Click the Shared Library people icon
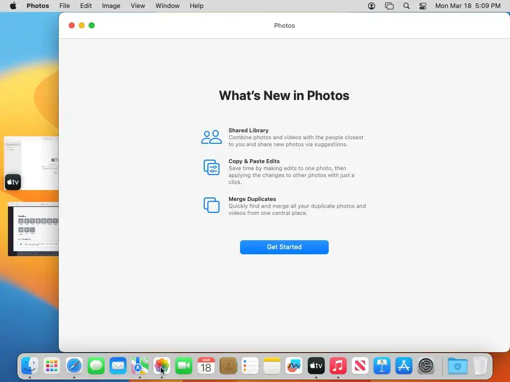510x382 pixels. 211,137
